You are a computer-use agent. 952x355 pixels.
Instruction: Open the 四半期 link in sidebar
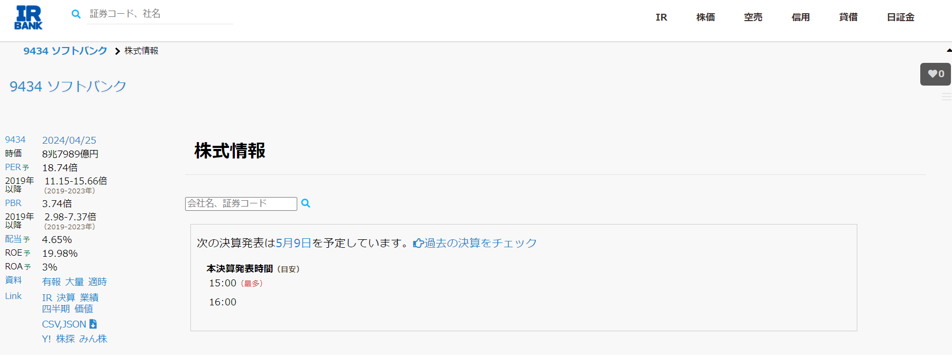pyautogui.click(x=56, y=309)
